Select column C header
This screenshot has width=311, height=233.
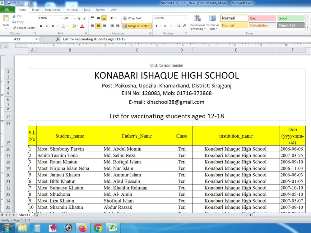click(x=137, y=50)
